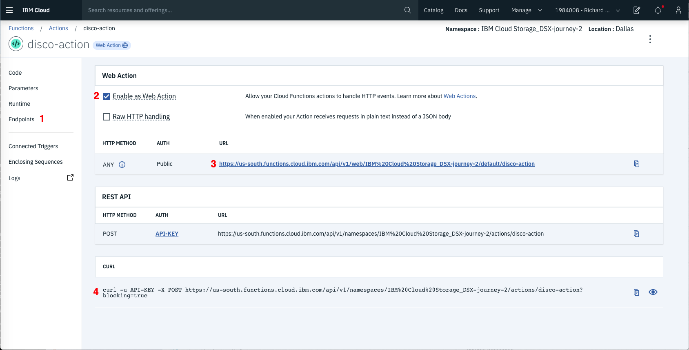Go to Functions breadcrumb

[x=21, y=28]
